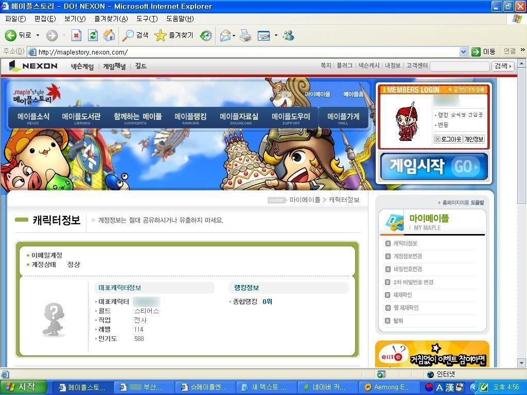
Task: Click the grey question-mark character avatar
Action: [x=54, y=320]
